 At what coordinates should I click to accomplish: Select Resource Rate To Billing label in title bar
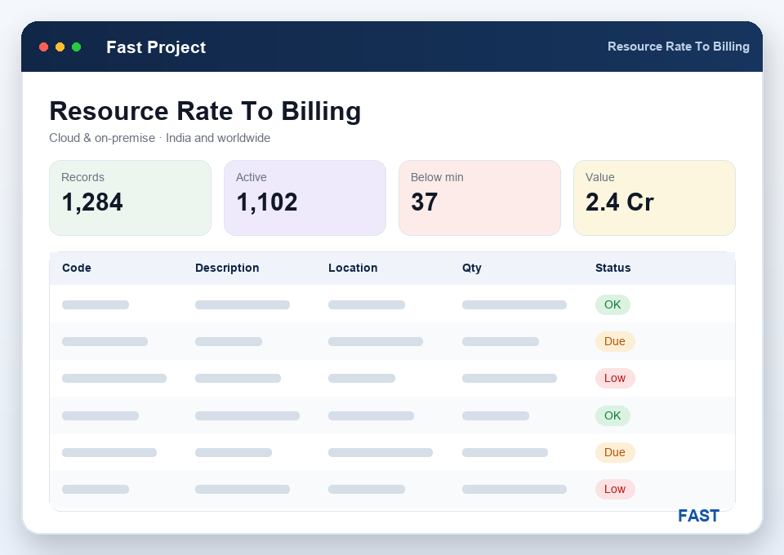click(x=679, y=47)
